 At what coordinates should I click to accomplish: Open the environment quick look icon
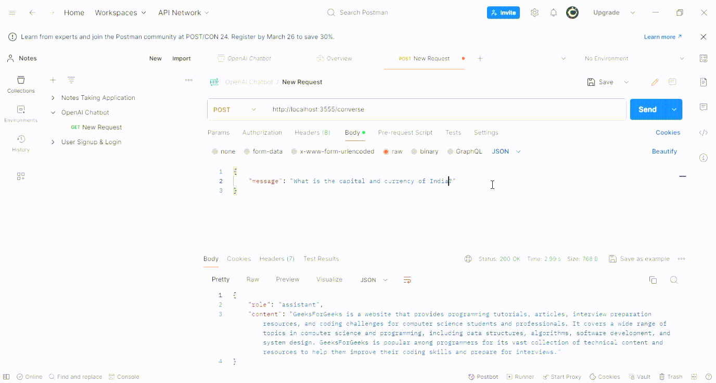point(704,58)
